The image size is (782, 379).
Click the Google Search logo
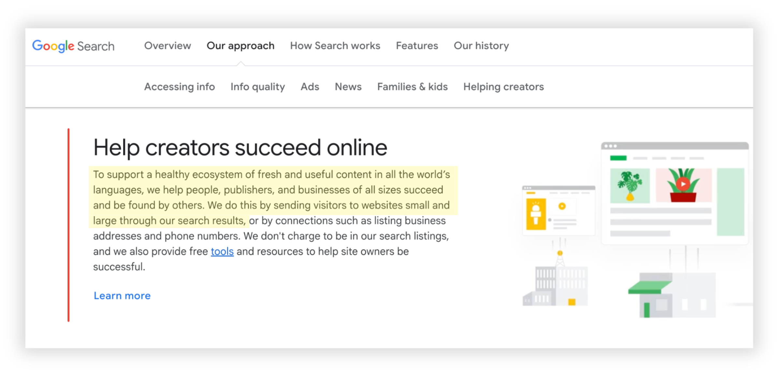pos(73,46)
